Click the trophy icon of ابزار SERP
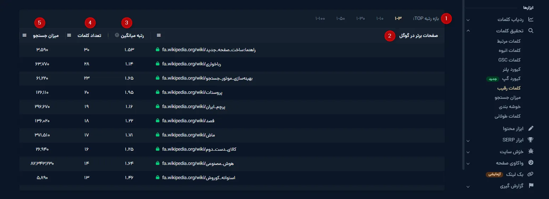Image resolution: width=549 pixels, height=199 pixels. click(531, 140)
